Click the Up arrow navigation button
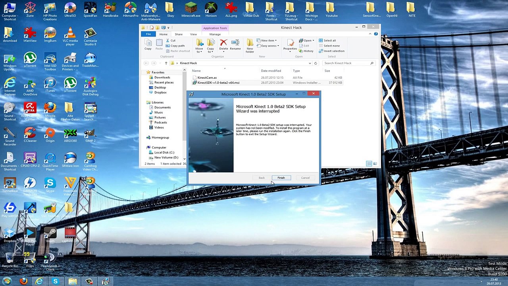The image size is (508, 286). click(166, 63)
